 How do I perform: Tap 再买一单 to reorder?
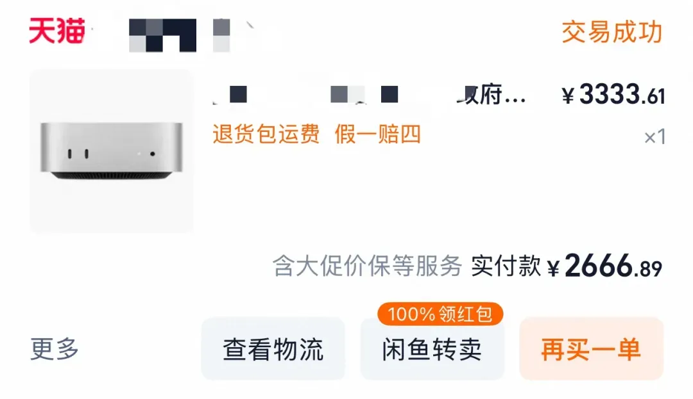click(592, 349)
